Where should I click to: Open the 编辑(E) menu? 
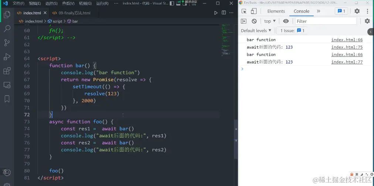[x=35, y=3]
